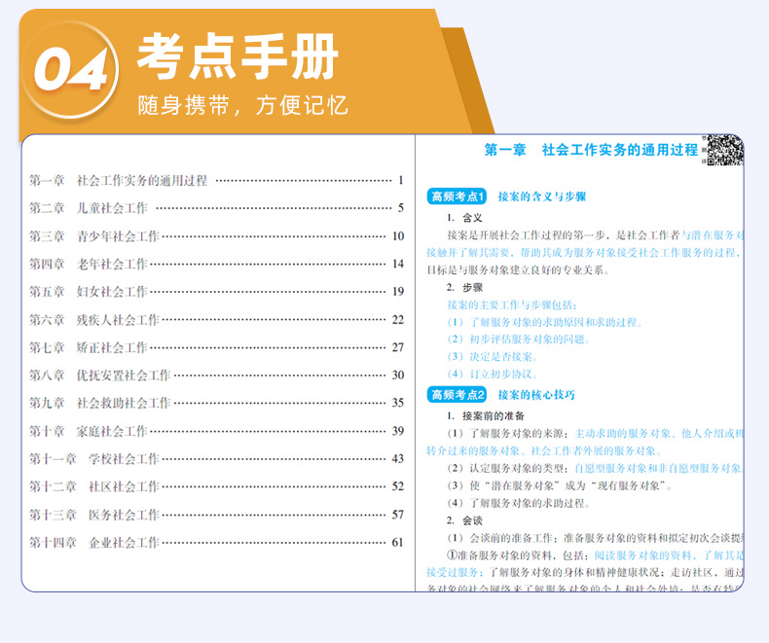
Task: Select the 第五章 妇女社会工作 contents row
Action: click(216, 292)
